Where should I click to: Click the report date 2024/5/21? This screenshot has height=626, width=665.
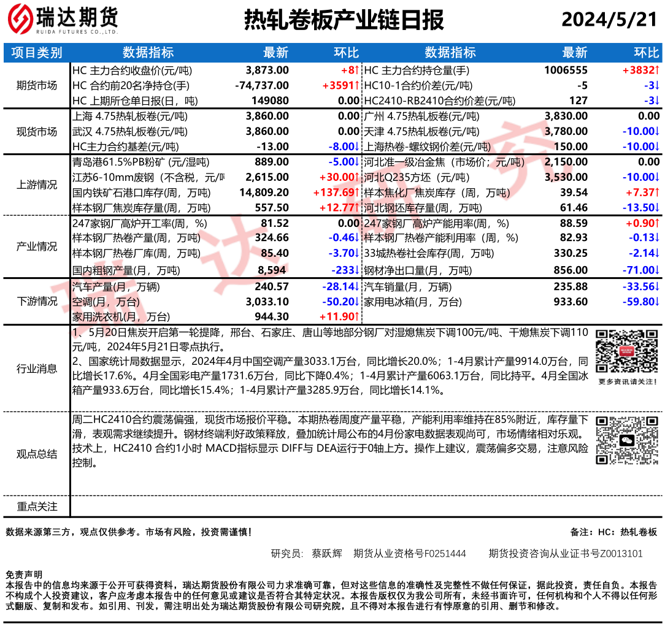tap(609, 20)
